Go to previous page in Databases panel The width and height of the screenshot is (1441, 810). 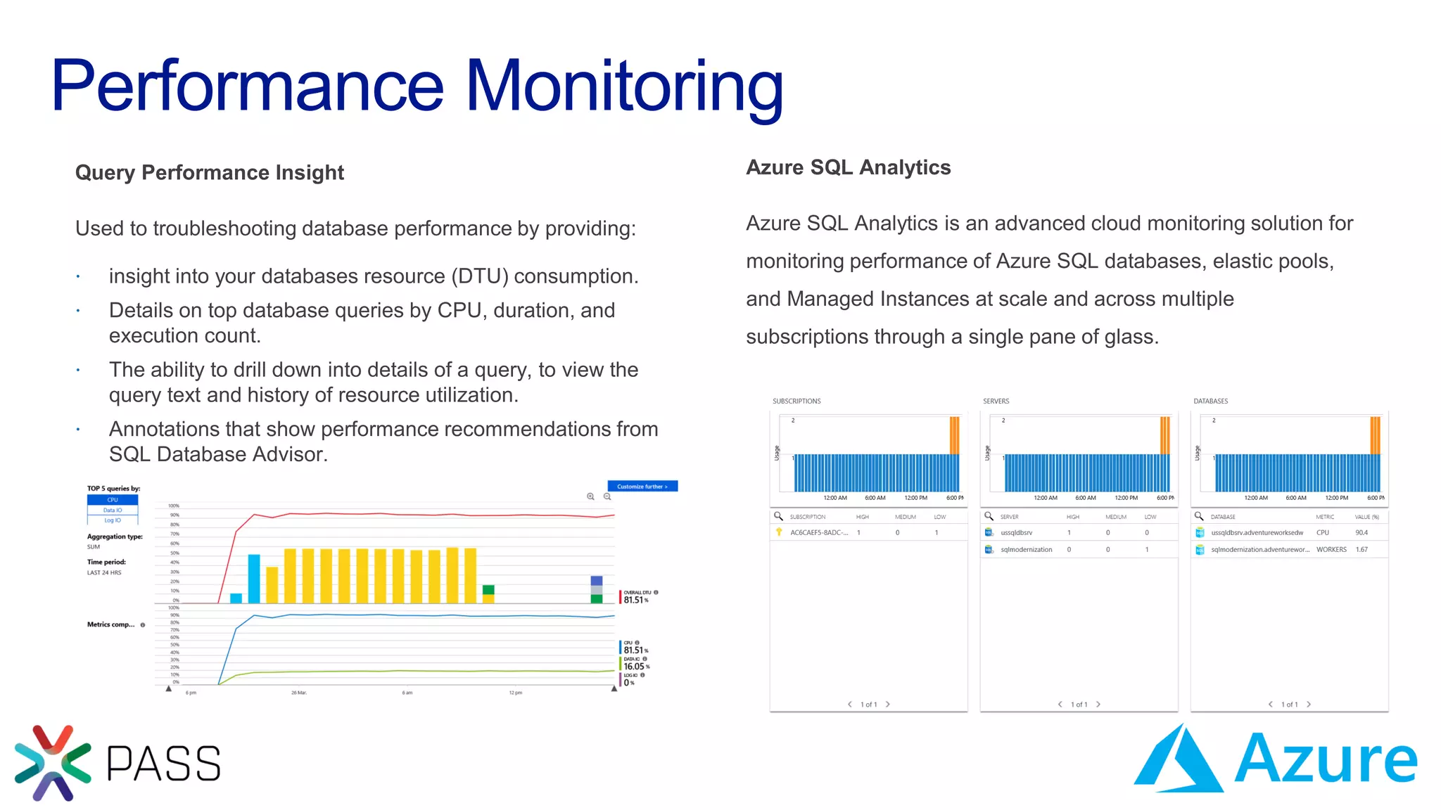[1271, 704]
